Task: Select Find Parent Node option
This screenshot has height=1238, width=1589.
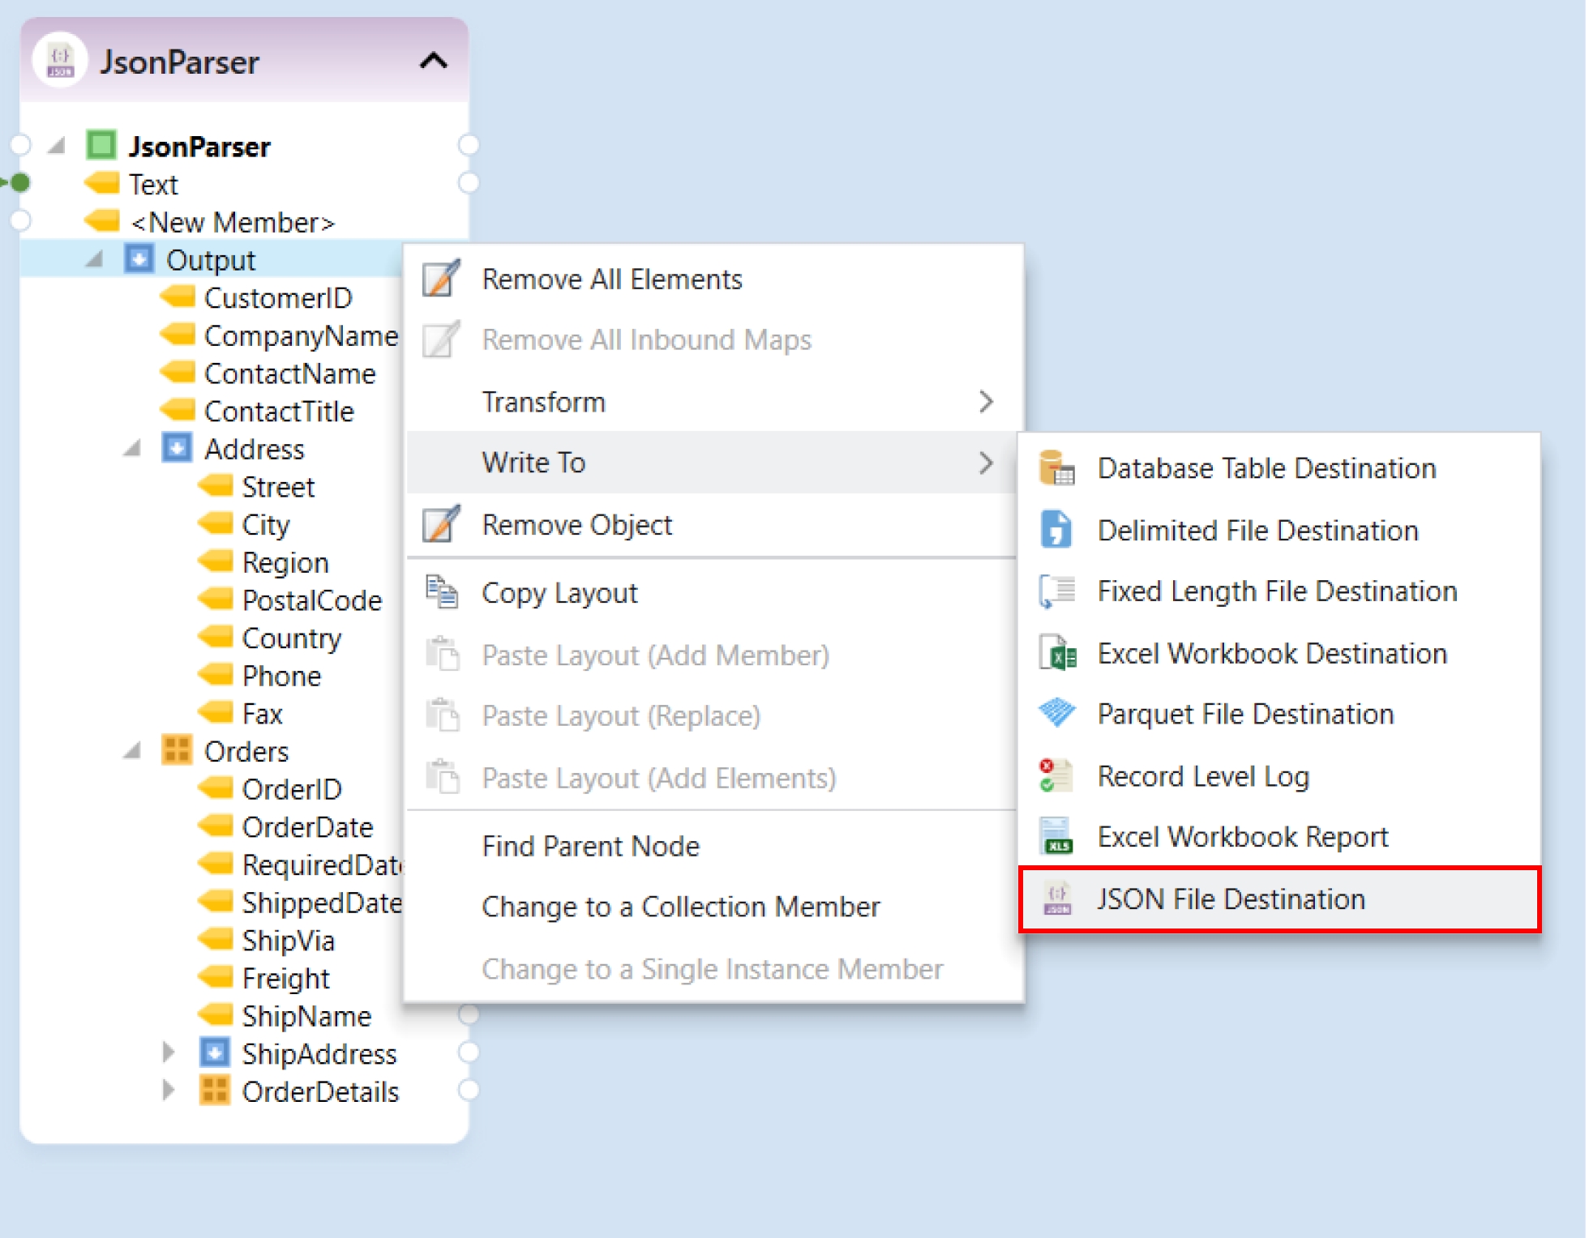Action: pyautogui.click(x=590, y=846)
